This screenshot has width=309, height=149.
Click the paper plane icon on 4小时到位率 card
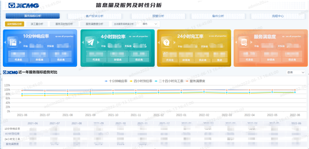(90, 42)
